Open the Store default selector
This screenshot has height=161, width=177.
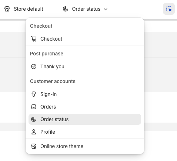(x=24, y=9)
